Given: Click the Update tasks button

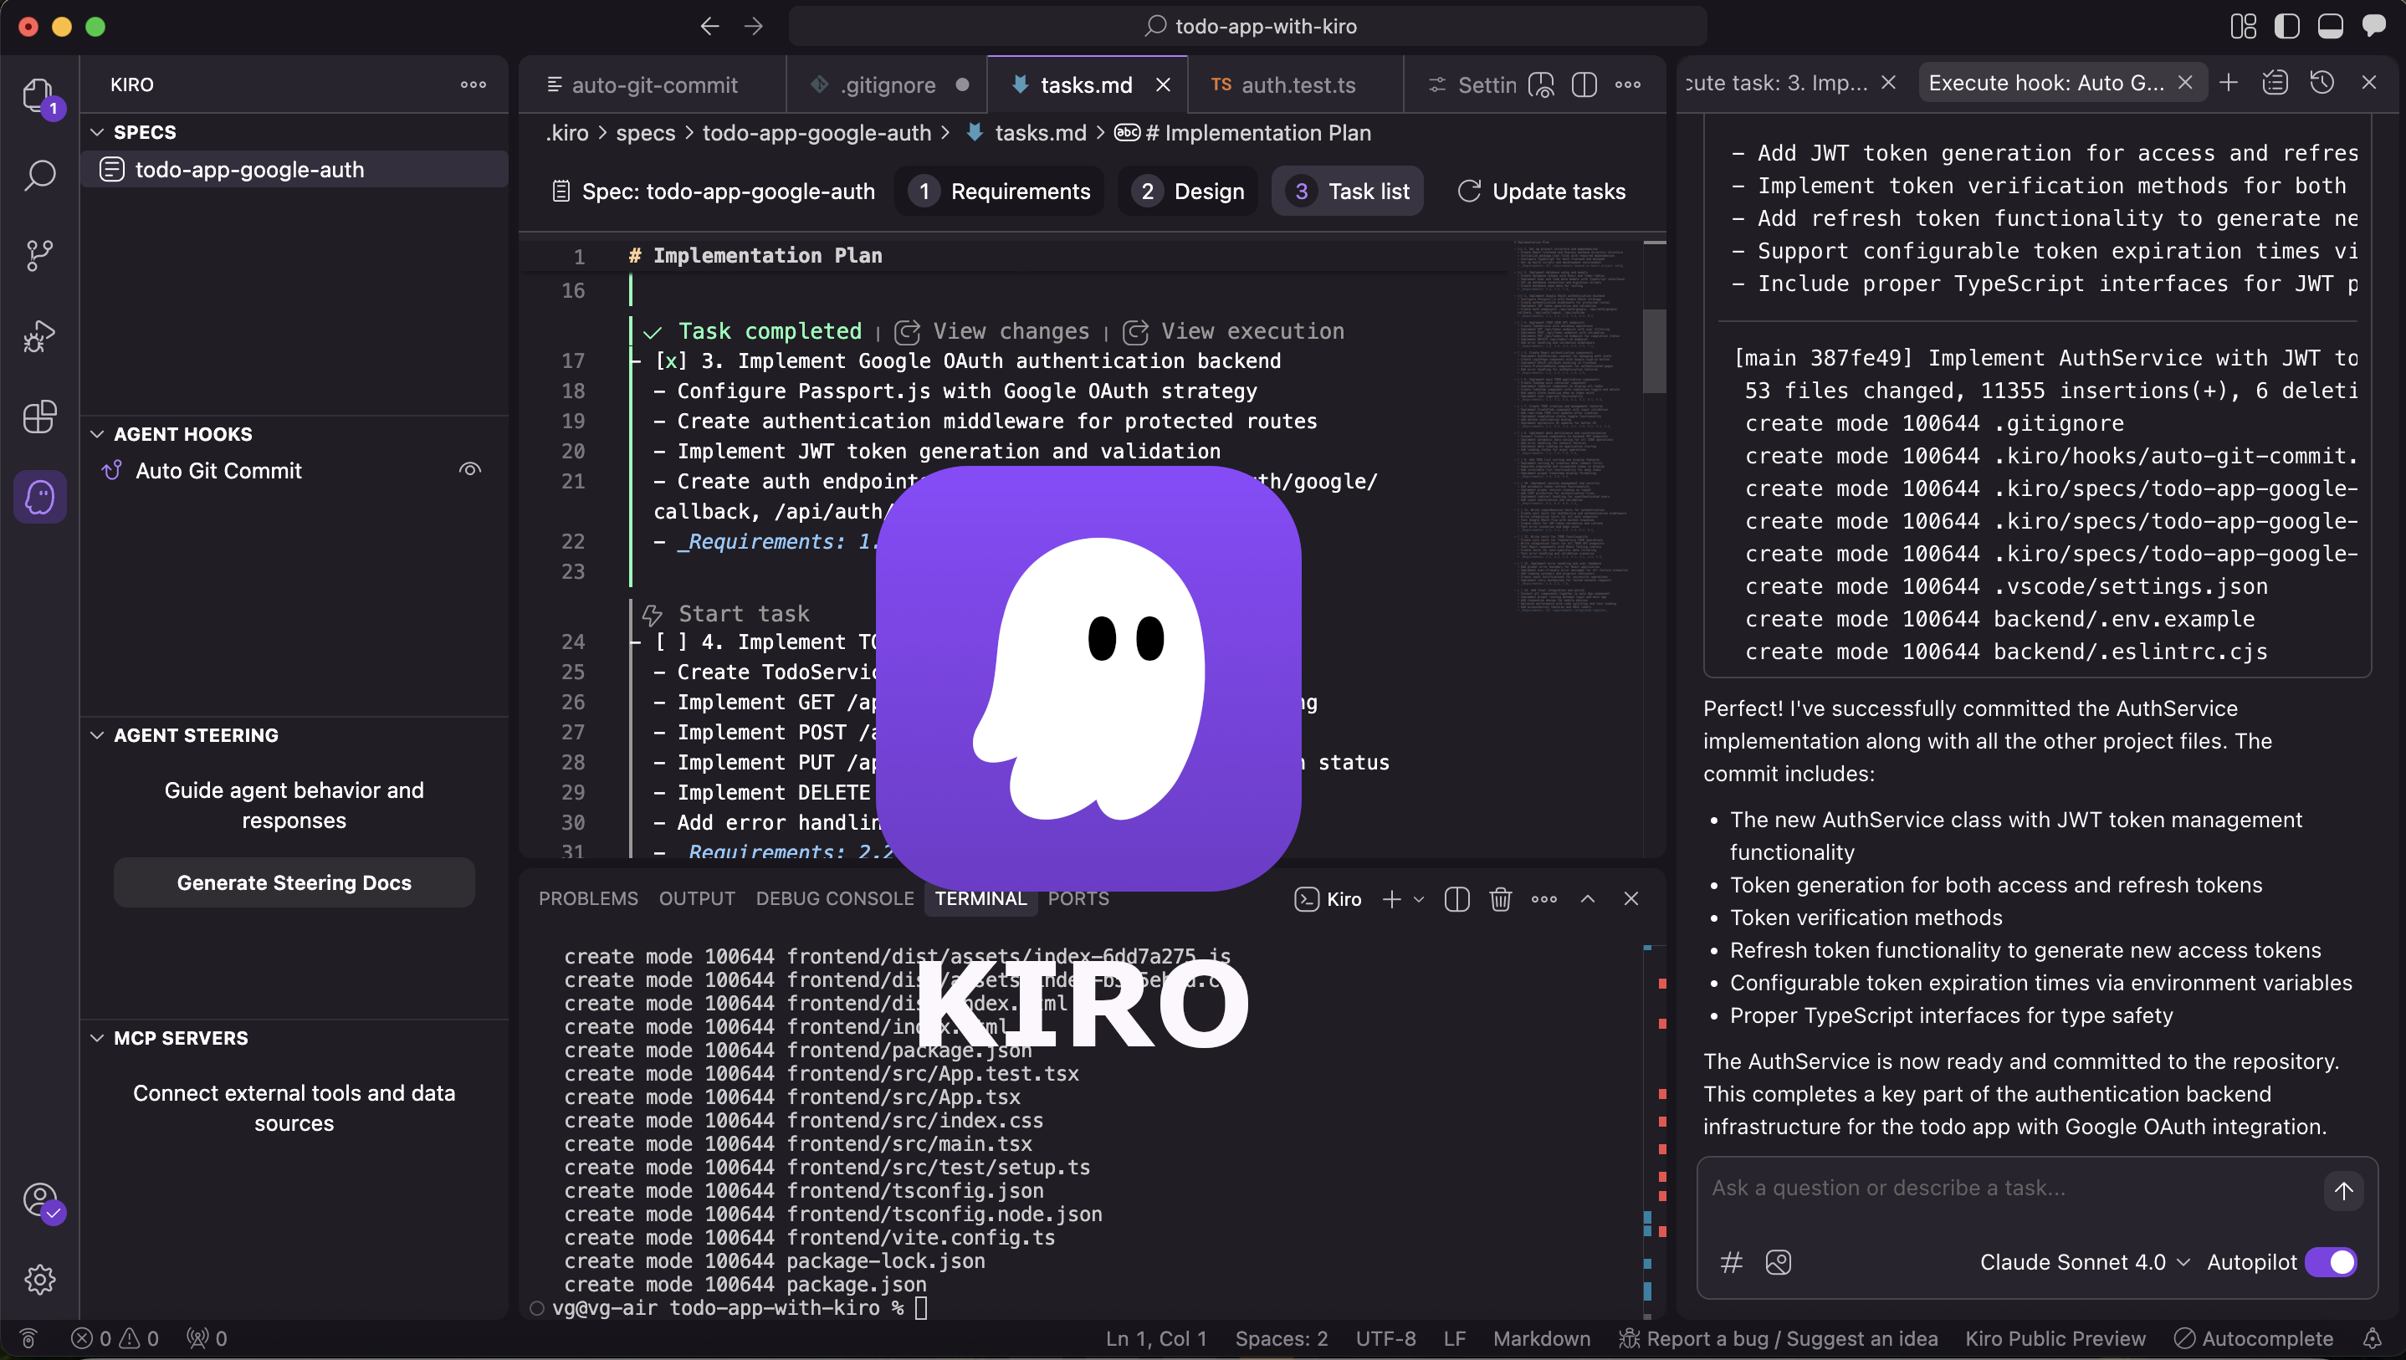Looking at the screenshot, I should coord(1541,192).
